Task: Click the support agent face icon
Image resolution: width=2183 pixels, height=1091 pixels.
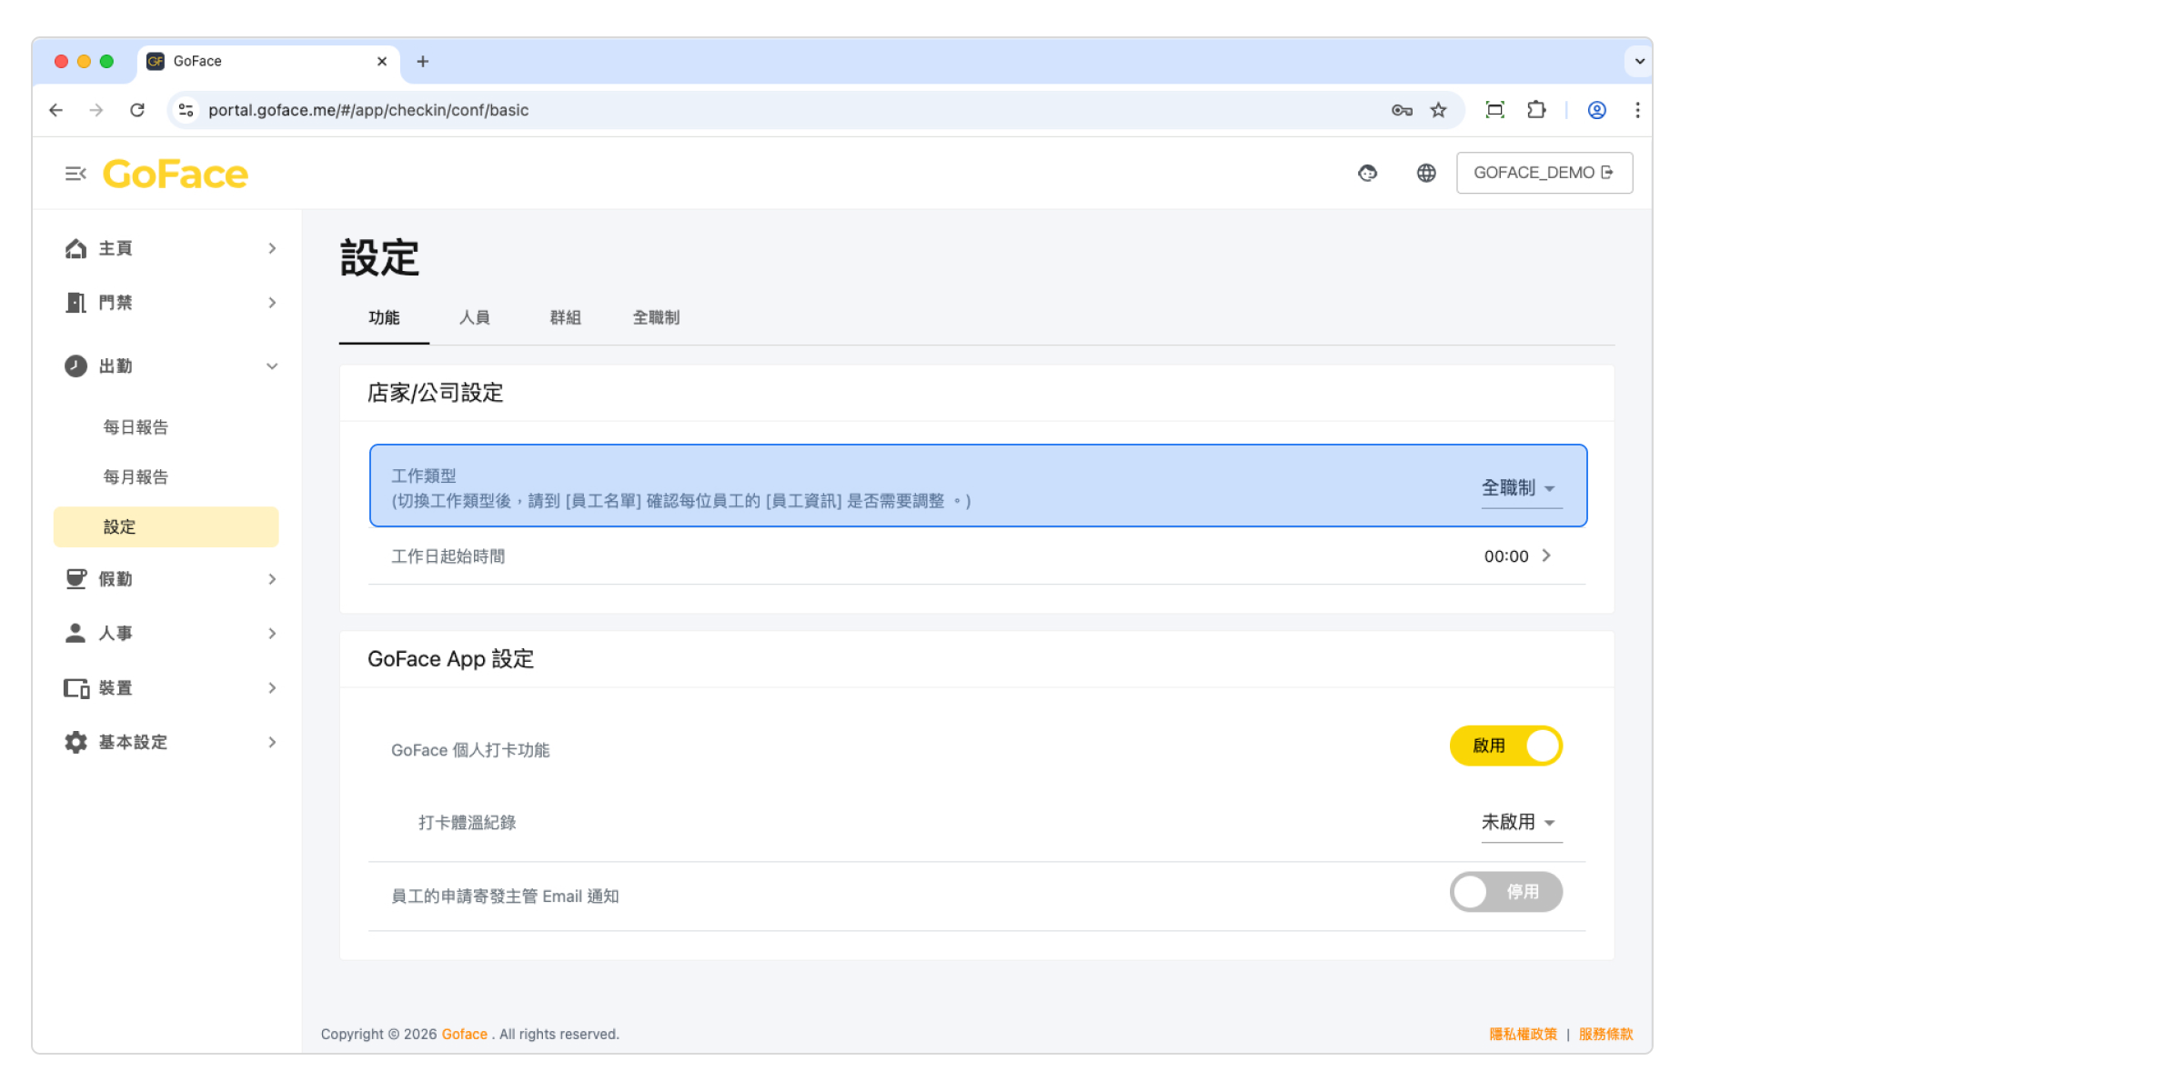Action: (1367, 173)
